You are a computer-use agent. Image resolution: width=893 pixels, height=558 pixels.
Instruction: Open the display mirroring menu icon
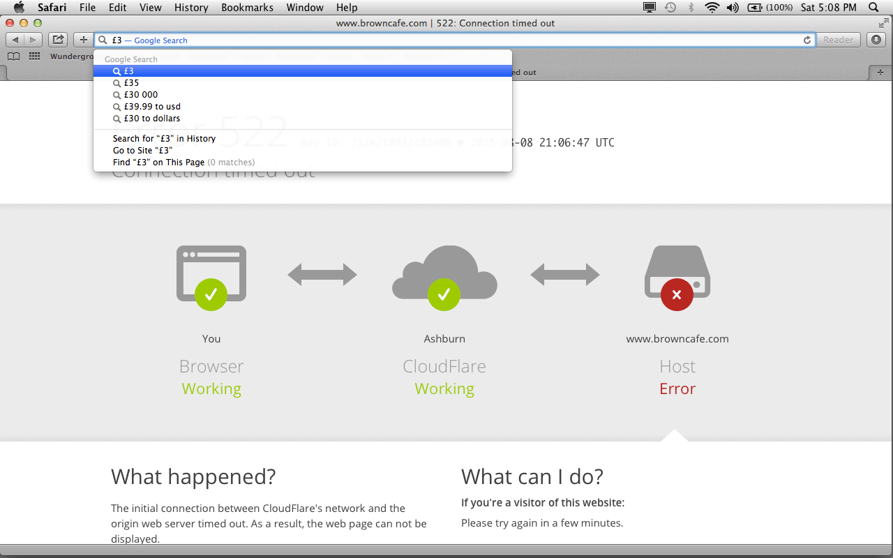(x=650, y=7)
